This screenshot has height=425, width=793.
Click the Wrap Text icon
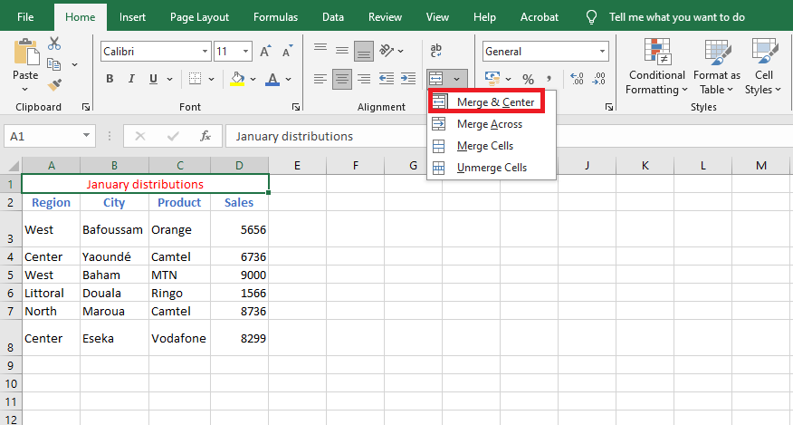point(436,50)
